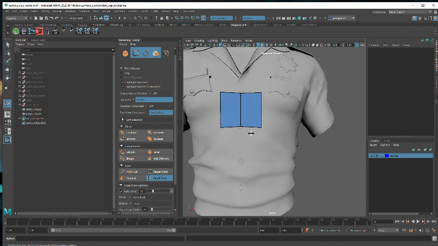Viewport: 438px width, 246px height.
Task: Click the blue layer color swatch
Action: [387, 156]
